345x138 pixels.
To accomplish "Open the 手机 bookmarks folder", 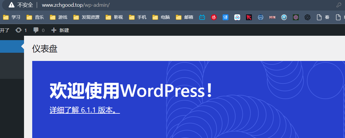I will [138, 17].
